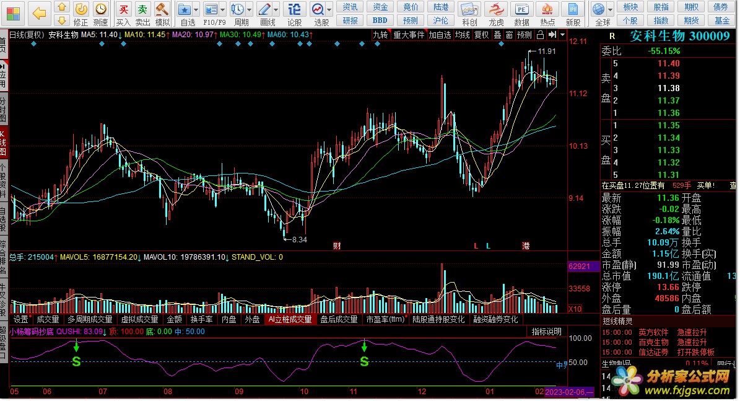Image resolution: width=740 pixels, height=401 pixels.
Task: Click the 资讯 news button
Action: (x=350, y=7)
